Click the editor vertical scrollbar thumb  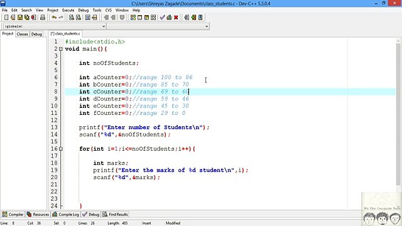pyautogui.click(x=398, y=114)
